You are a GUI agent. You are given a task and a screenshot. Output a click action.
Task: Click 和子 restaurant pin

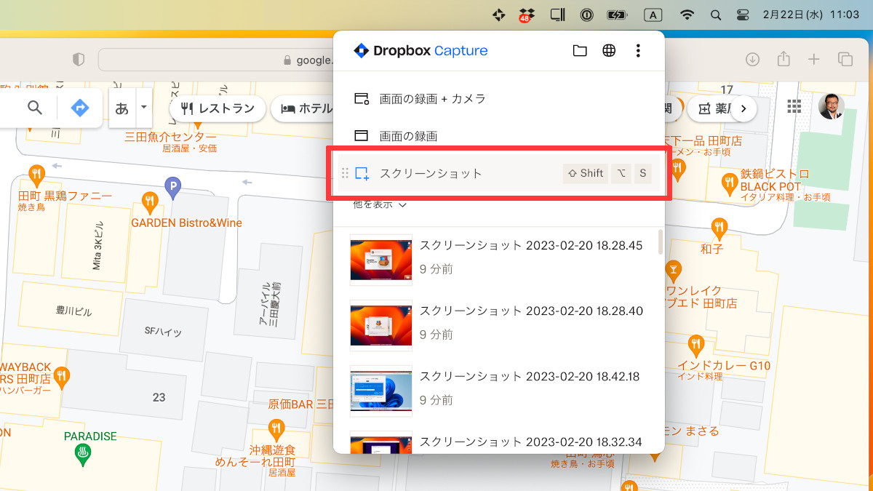click(x=719, y=228)
